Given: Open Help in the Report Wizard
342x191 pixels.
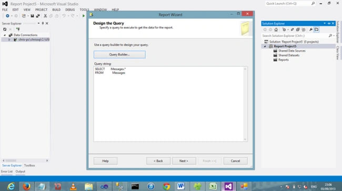Looking at the screenshot, I should [105, 161].
